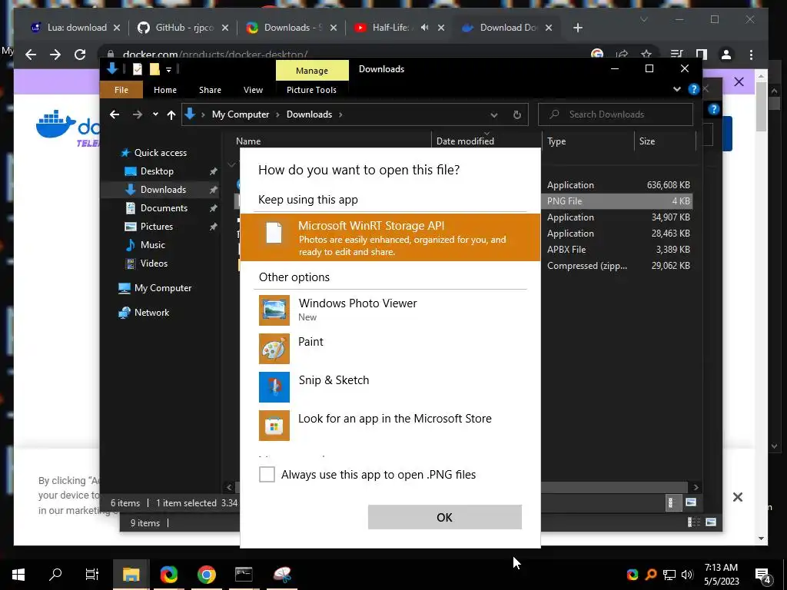Go up one folder level in Explorer
Screen dimensions: 787x590
[171, 115]
